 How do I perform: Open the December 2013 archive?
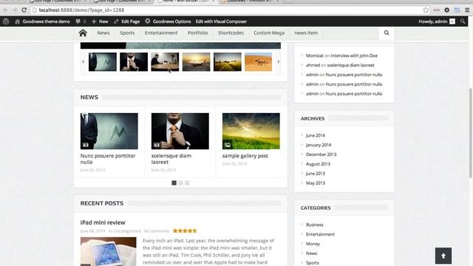(321, 154)
